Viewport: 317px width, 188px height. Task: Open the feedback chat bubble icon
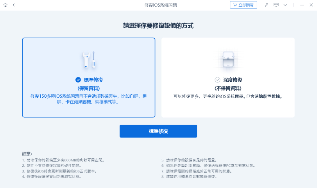(x=276, y=5)
